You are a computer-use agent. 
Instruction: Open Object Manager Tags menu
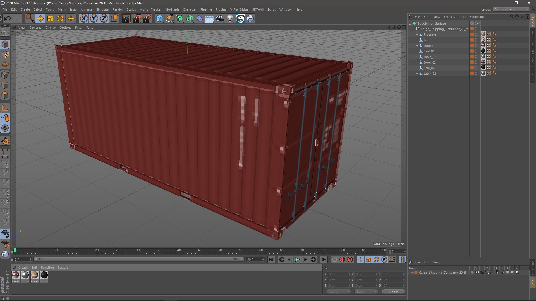pyautogui.click(x=462, y=17)
